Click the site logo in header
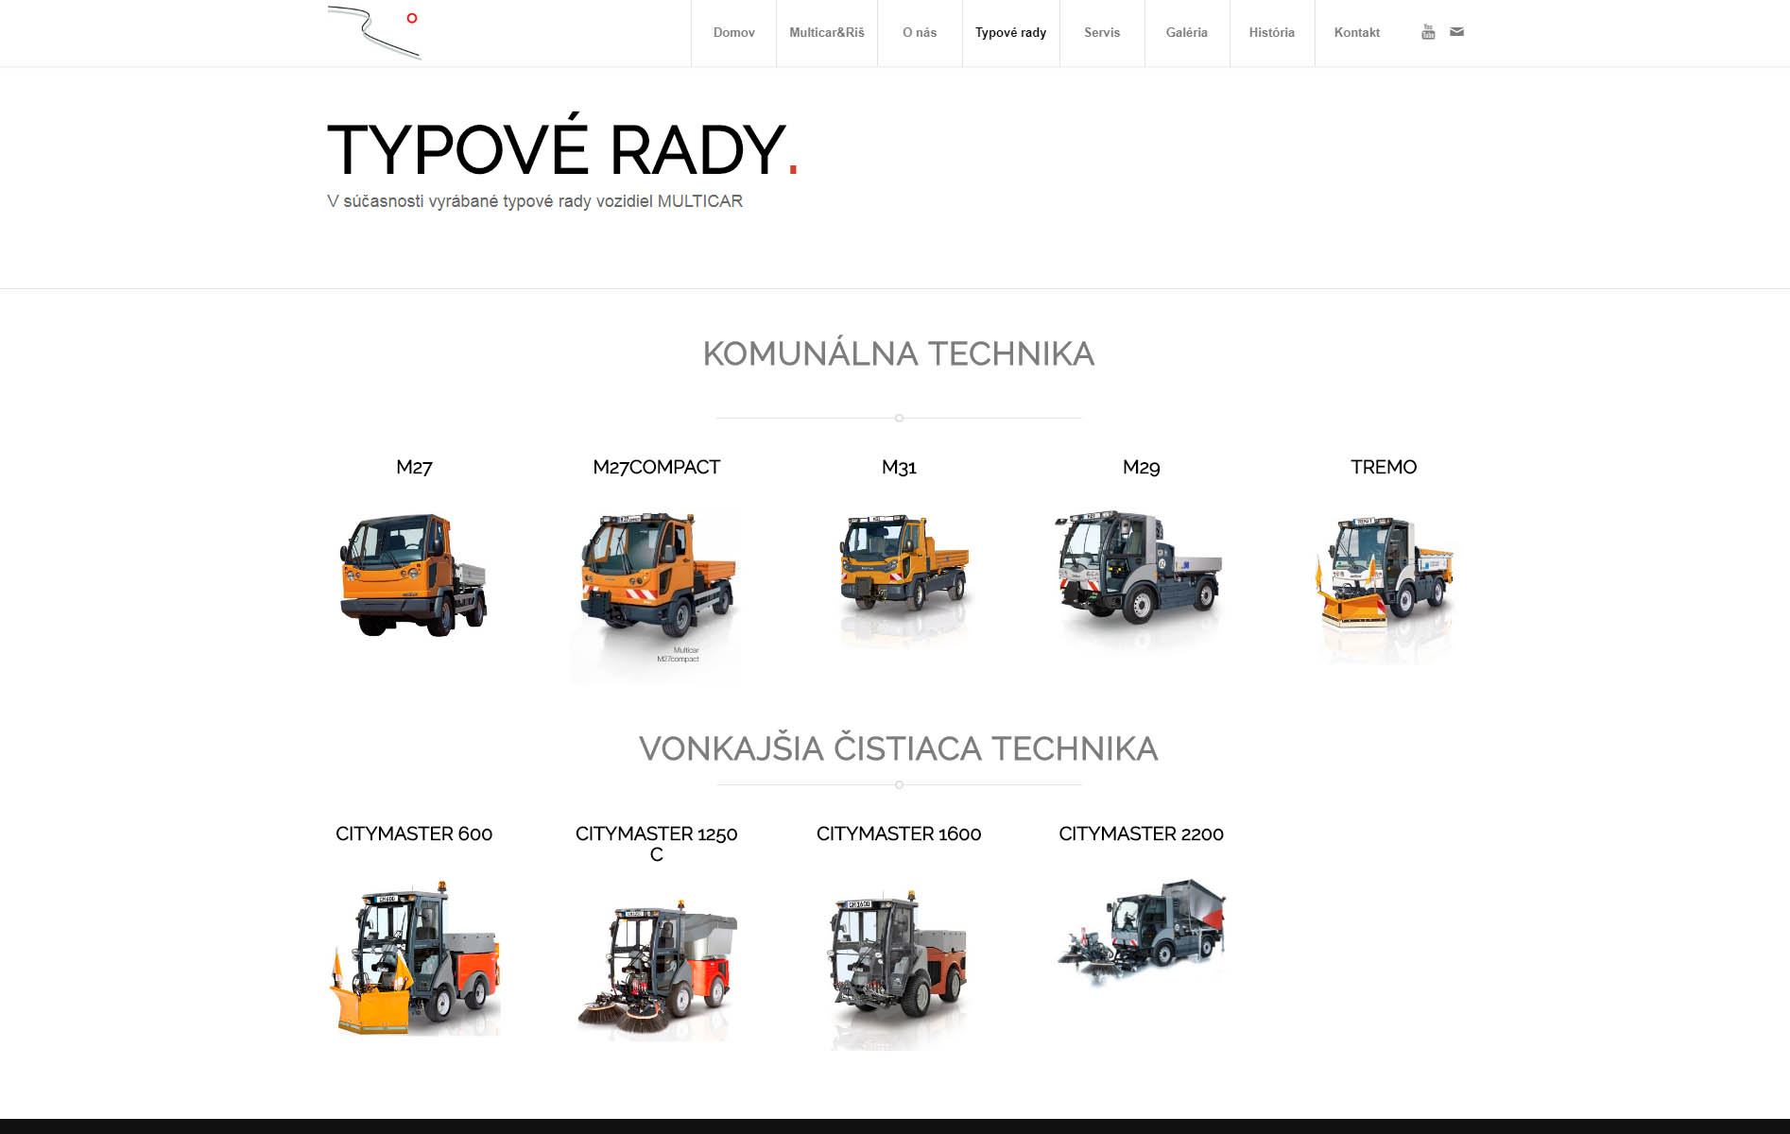This screenshot has width=1790, height=1134. 375,32
